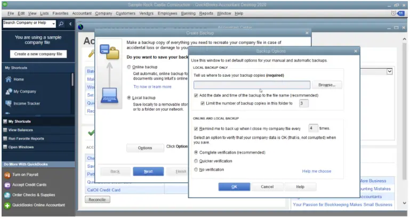Open the Search Company or Help dropdown
The image size is (410, 219).
53,24
